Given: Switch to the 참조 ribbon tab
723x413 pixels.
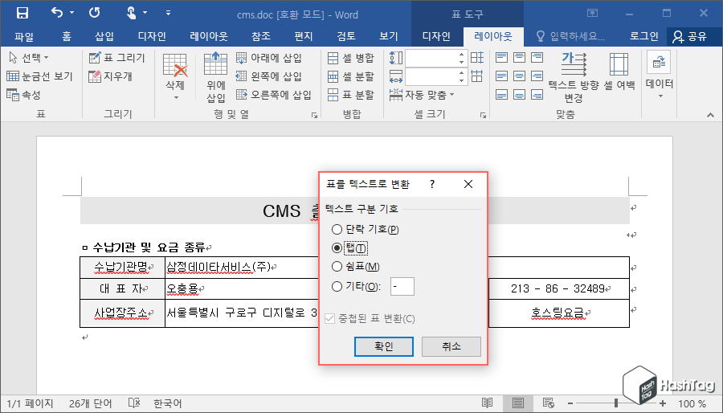Looking at the screenshot, I should pos(261,36).
